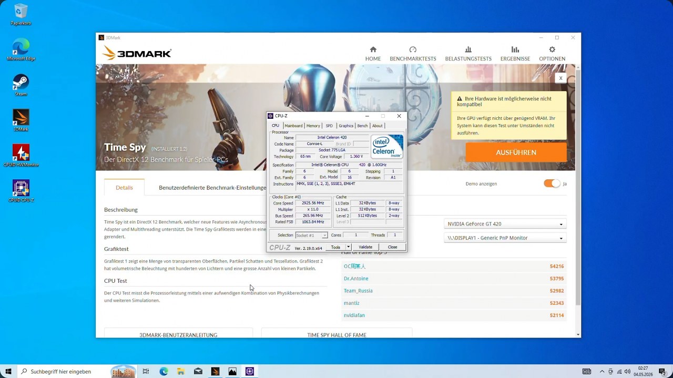Click Hall of Fame entry Dr.Antoine
673x378 pixels.
tap(356, 279)
